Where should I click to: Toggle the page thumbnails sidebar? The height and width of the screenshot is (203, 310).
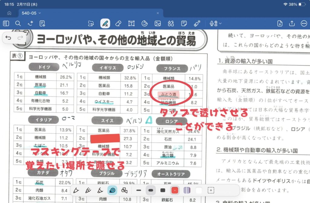point(6,24)
